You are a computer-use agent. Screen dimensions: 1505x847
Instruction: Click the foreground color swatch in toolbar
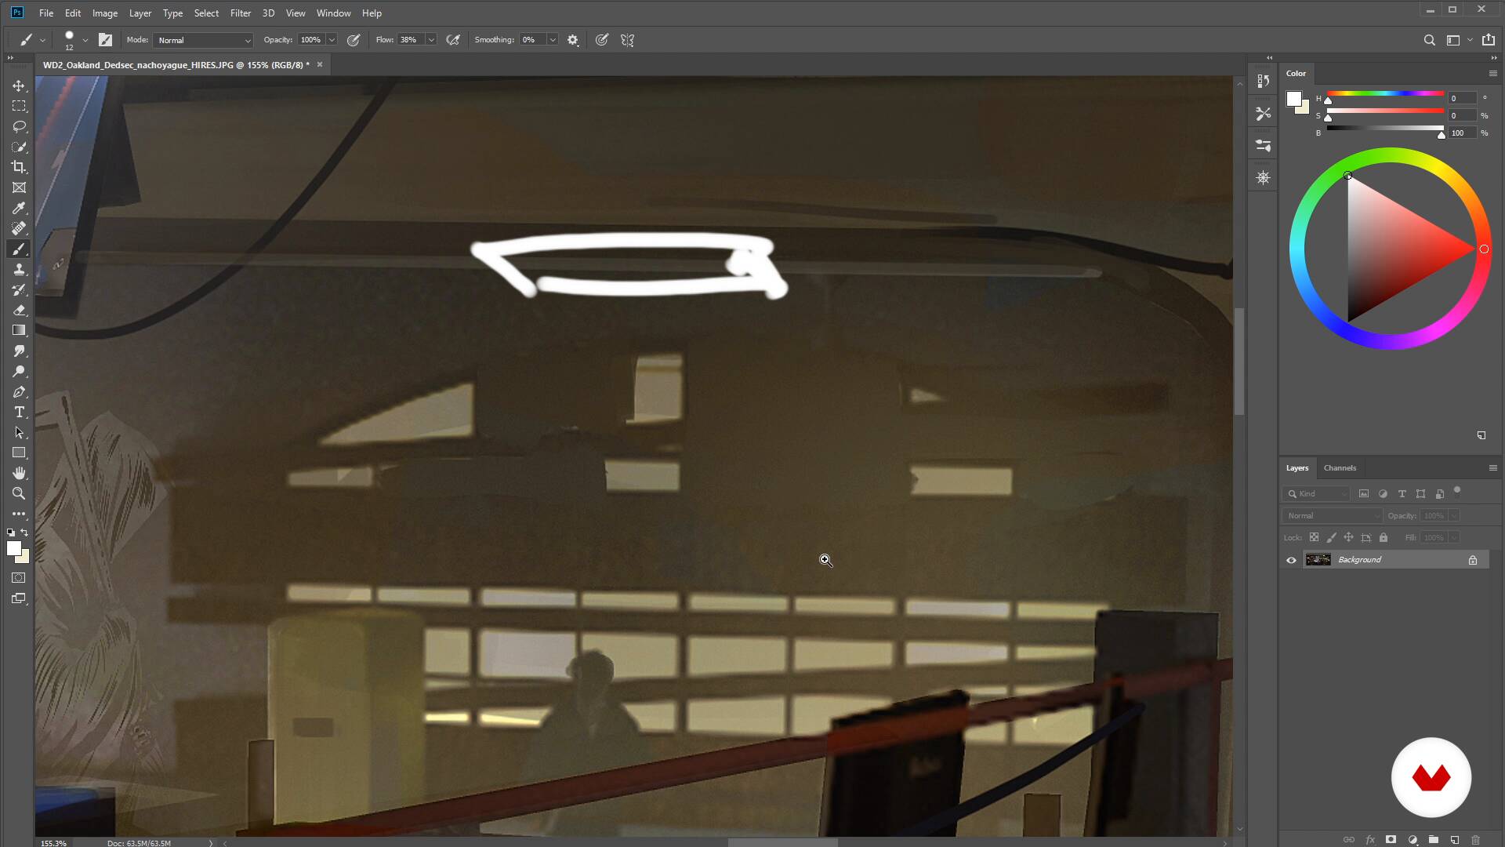[13, 548]
